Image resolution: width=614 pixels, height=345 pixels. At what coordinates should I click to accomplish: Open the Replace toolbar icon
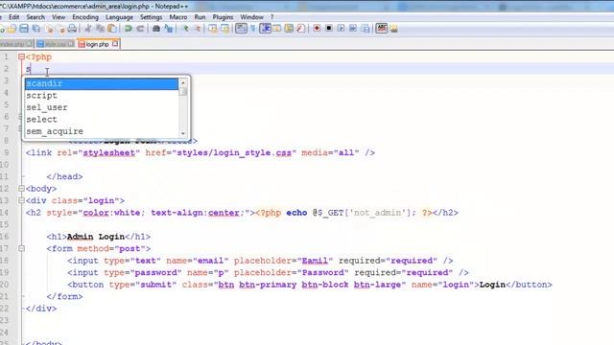click(169, 28)
